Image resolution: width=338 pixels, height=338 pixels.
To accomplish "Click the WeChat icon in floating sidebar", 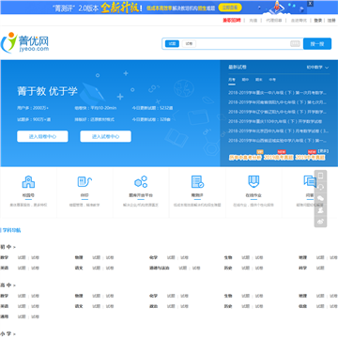I will pos(320,199).
